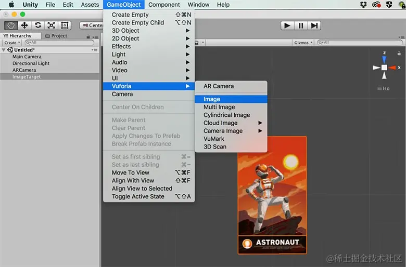Screen dimensions: 406x267
Task: Switch to the Hierarchy tab
Action: point(20,36)
